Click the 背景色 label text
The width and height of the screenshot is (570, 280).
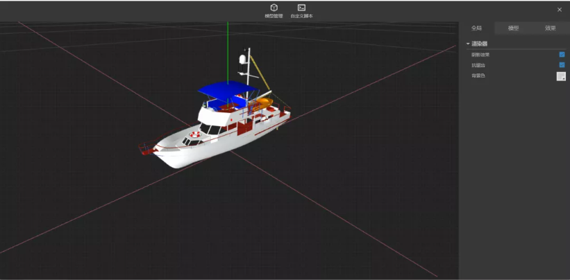[478, 76]
